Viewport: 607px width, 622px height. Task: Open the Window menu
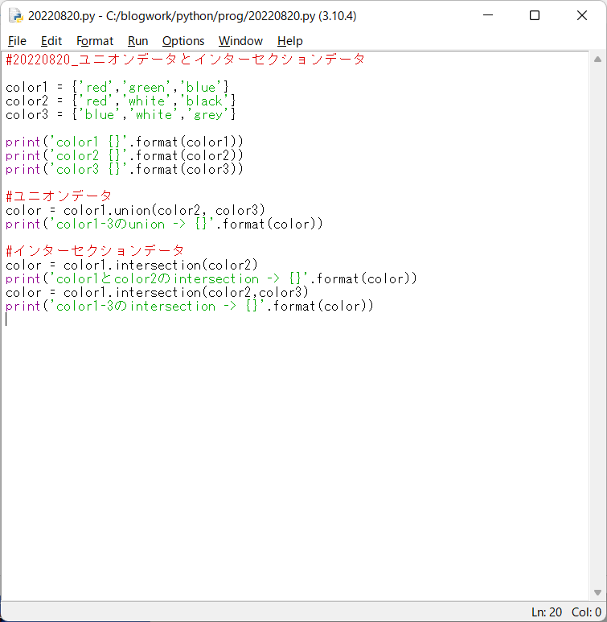(240, 41)
